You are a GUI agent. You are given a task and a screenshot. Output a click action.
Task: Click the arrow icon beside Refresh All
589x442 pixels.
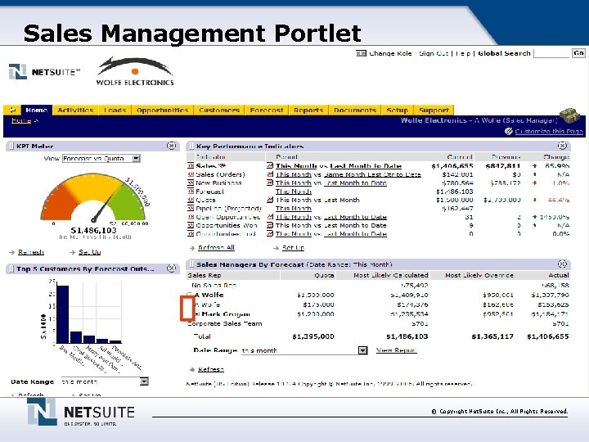192,248
